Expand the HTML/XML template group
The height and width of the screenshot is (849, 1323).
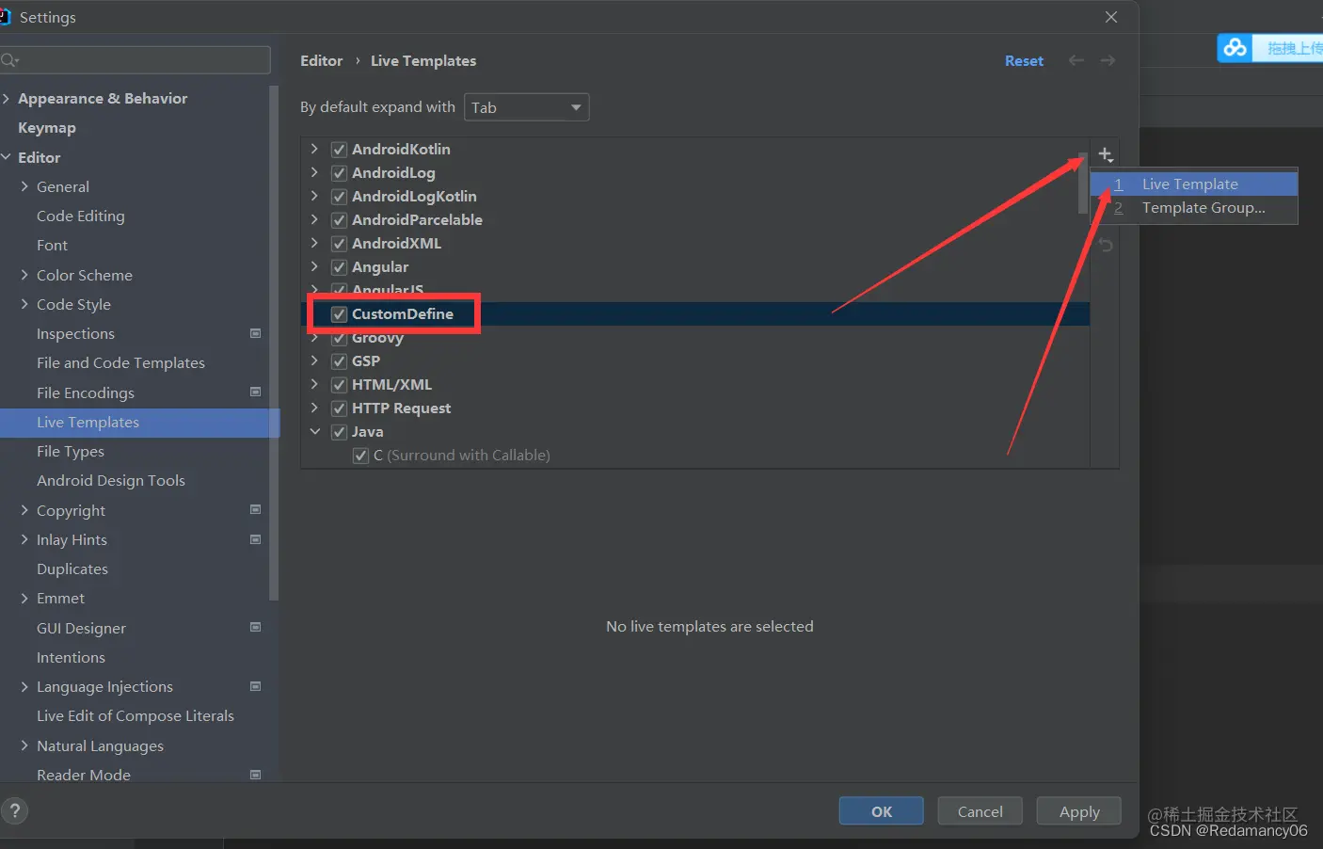314,384
